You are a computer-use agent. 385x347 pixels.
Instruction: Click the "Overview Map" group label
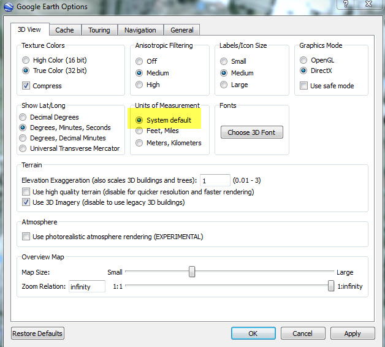[43, 257]
